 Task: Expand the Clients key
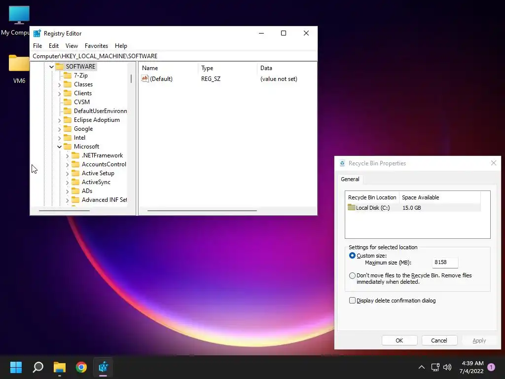coord(60,93)
